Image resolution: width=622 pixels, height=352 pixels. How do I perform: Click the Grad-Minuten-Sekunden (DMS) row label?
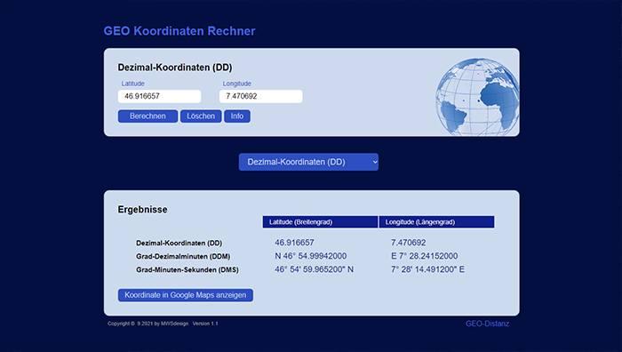(187, 270)
